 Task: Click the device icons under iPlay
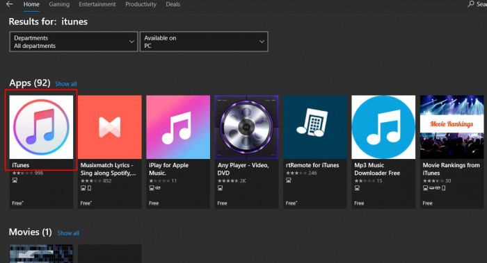click(x=154, y=188)
